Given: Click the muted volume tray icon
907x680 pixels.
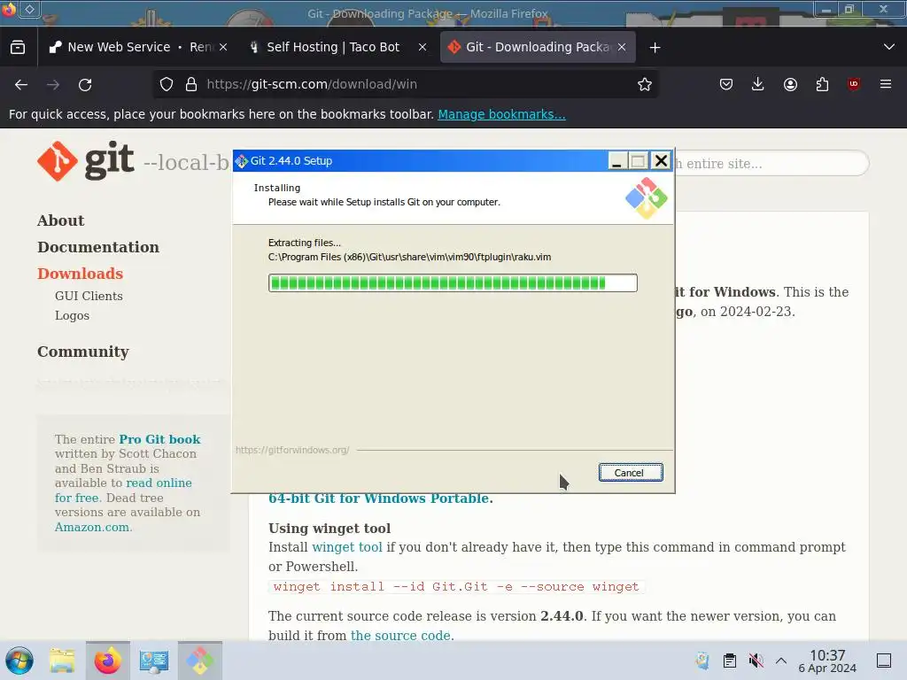Looking at the screenshot, I should pyautogui.click(x=756, y=661).
